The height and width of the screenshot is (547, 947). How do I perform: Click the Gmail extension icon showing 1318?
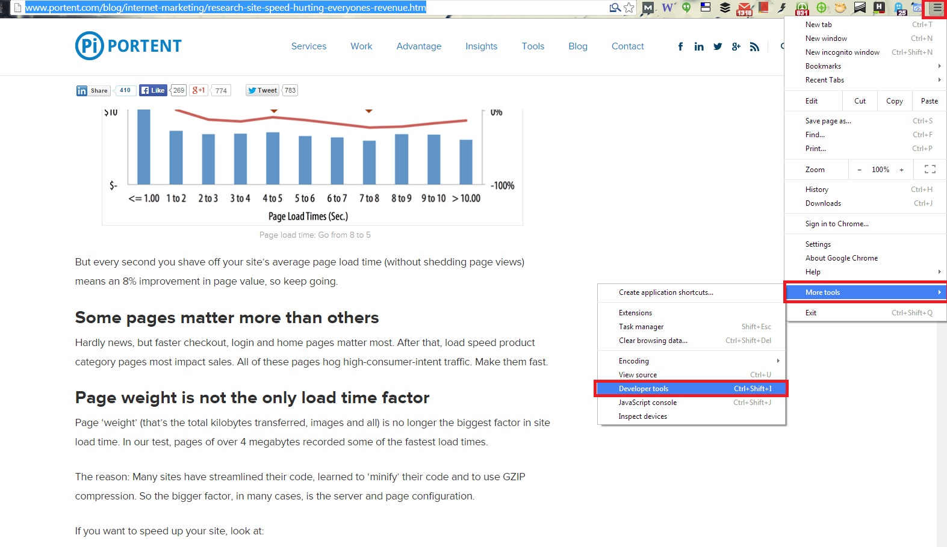tap(745, 8)
